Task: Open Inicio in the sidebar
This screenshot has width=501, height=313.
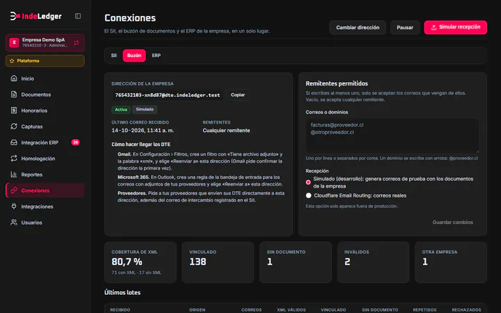Action: point(45,78)
